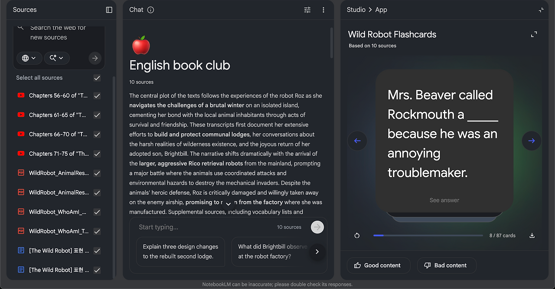This screenshot has width=555, height=289.
Task: Click YouTube icon for Chapters 56-60
Action: point(21,95)
